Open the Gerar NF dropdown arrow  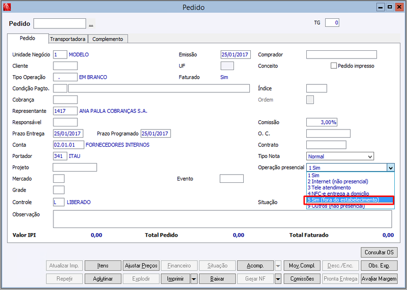tap(278, 279)
